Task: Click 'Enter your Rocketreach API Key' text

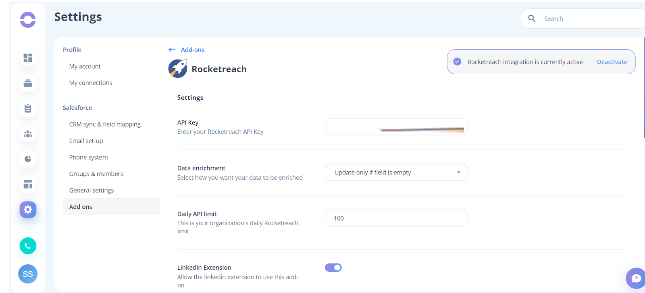Action: 221,132
